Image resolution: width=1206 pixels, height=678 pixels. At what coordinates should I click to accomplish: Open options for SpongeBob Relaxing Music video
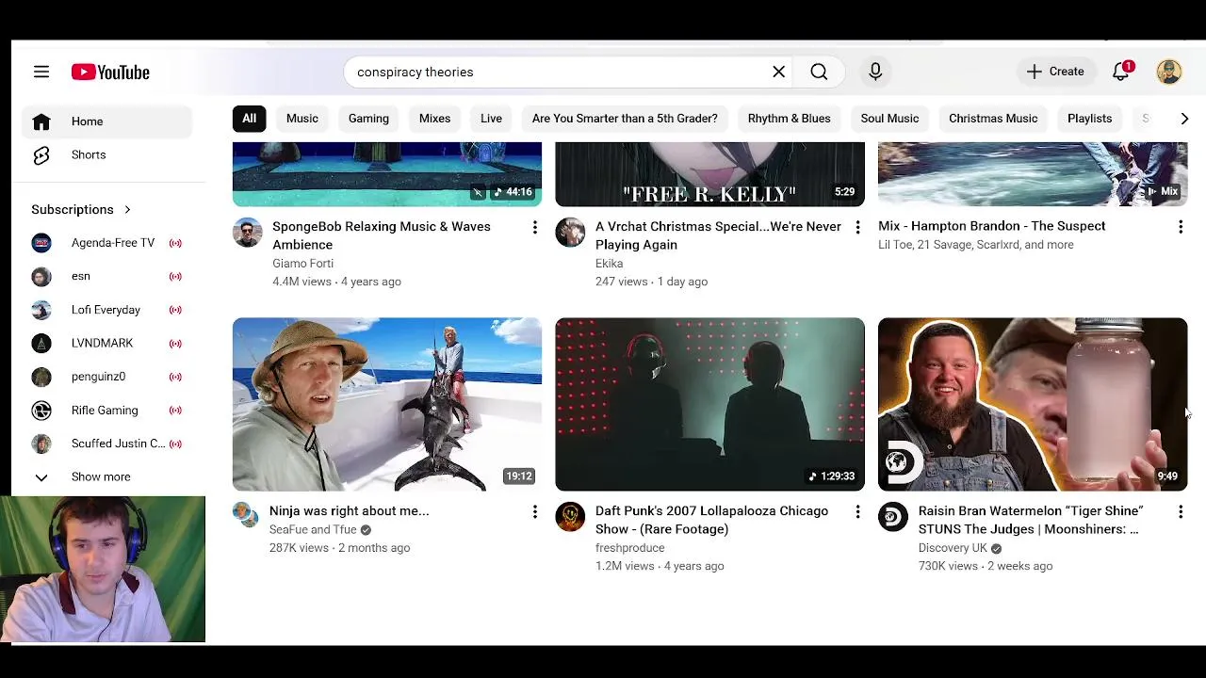534,227
